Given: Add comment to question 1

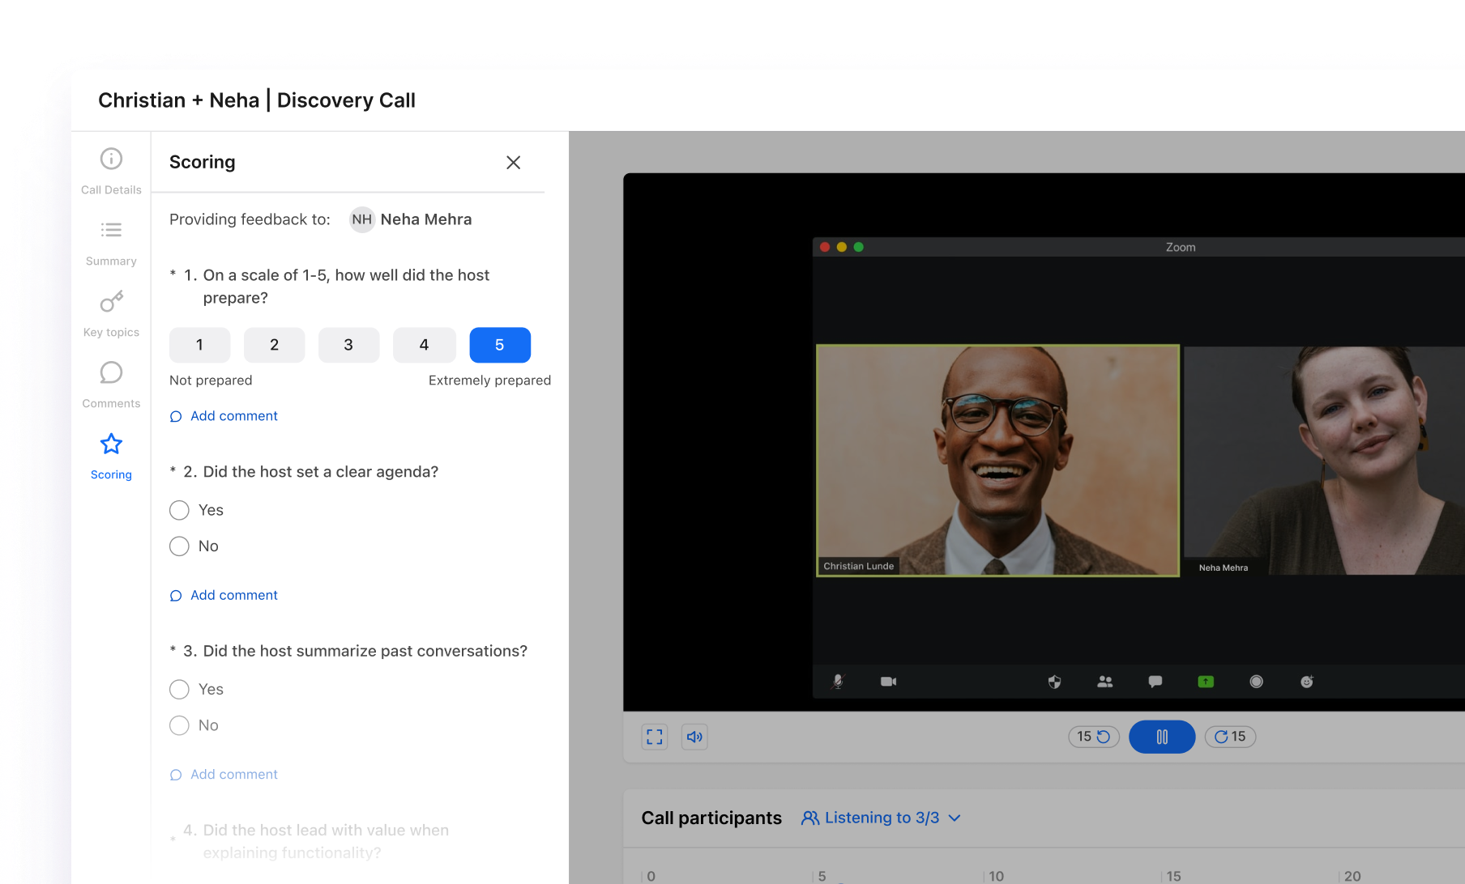Looking at the screenshot, I should 224,416.
